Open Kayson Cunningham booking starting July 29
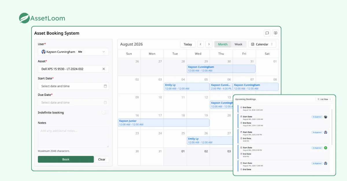 click(221, 69)
